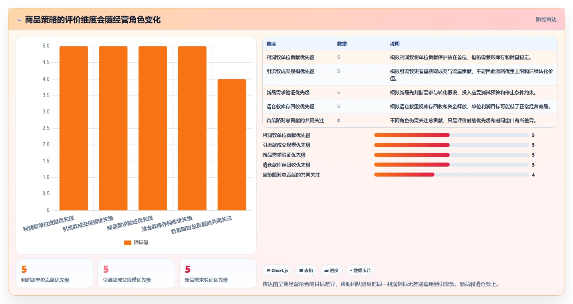
Task: Click the 路径雷达 label in the header
Action: 546,19
